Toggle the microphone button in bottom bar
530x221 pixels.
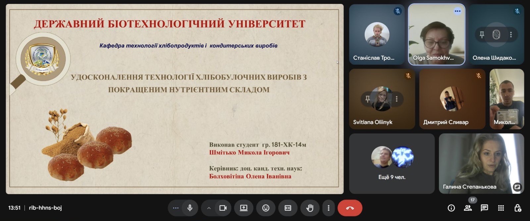click(190, 208)
